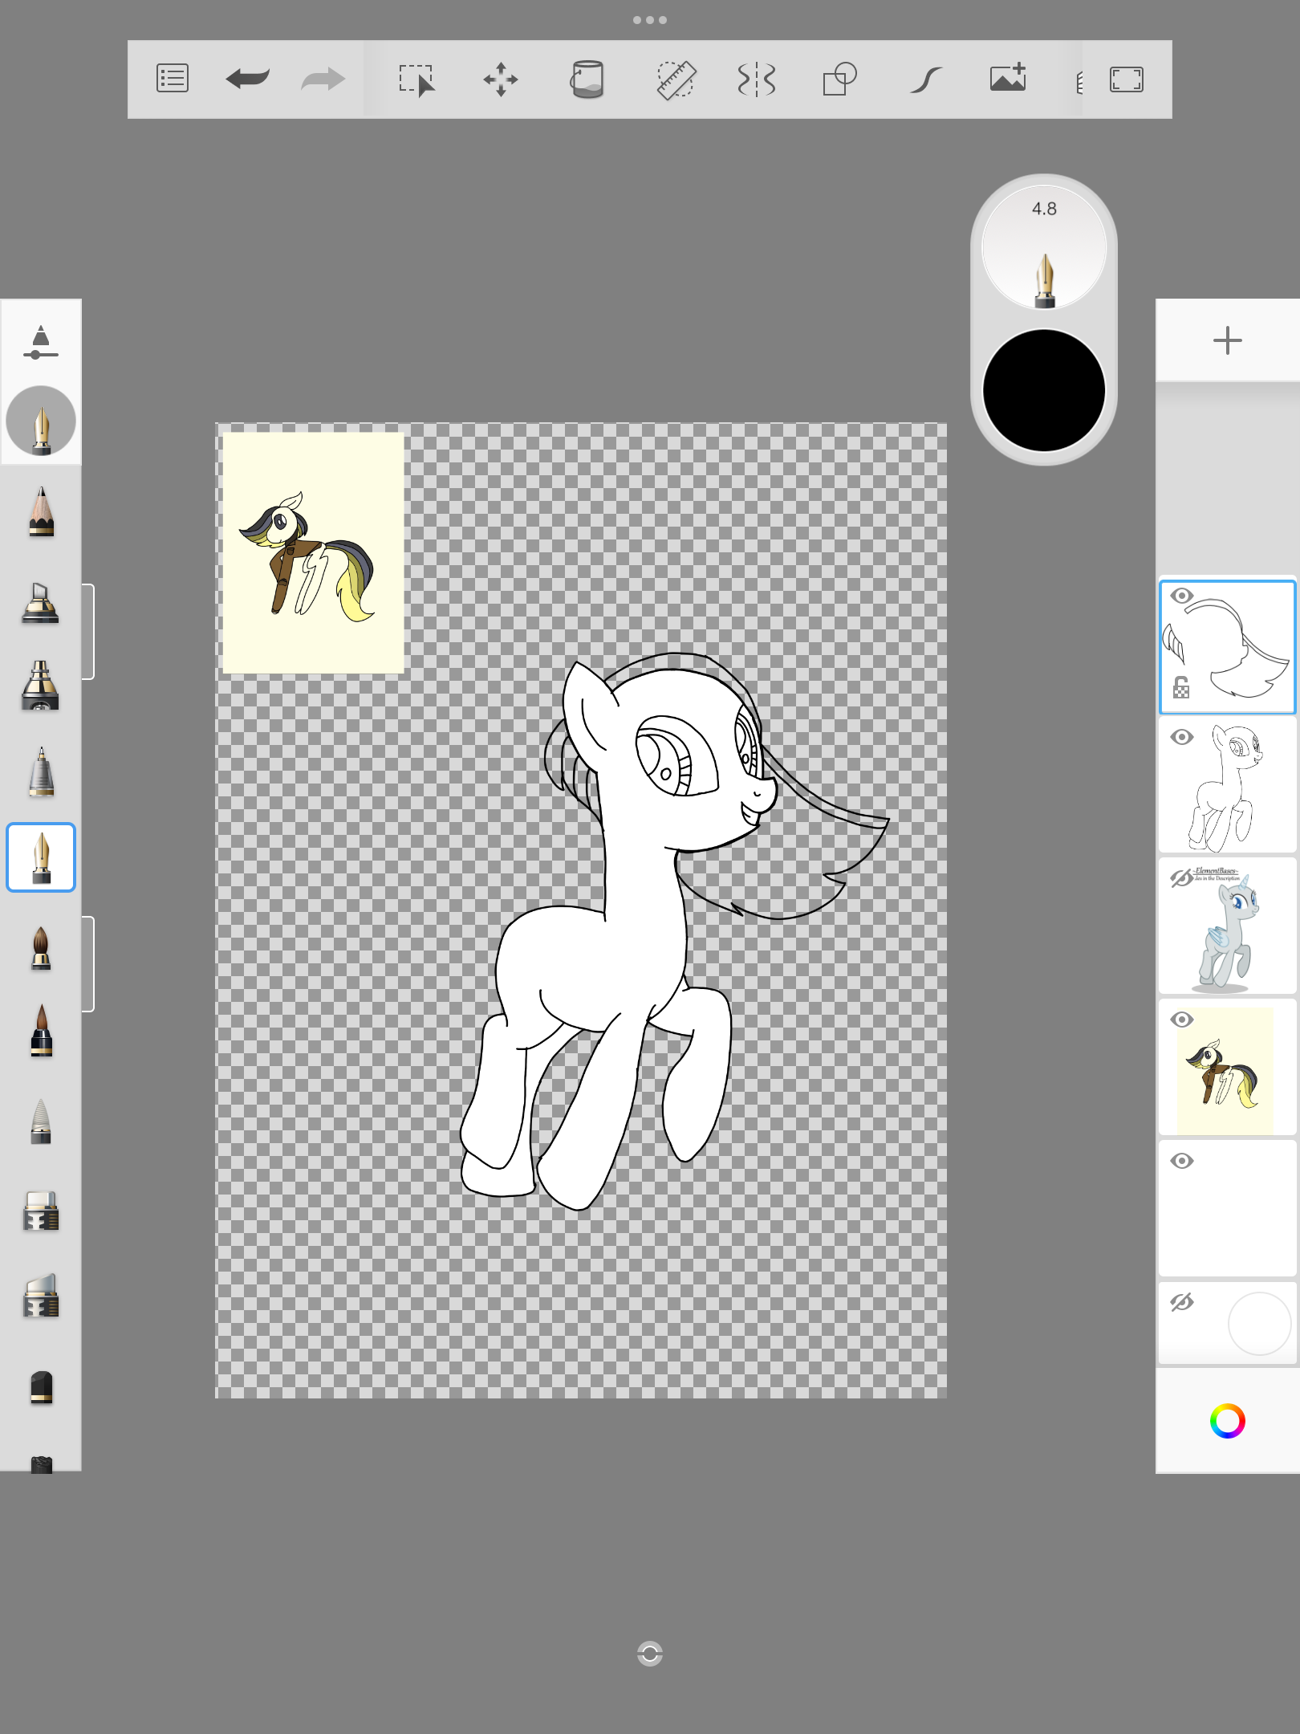
Task: Select the highlighted ink pen brush
Action: coord(41,857)
